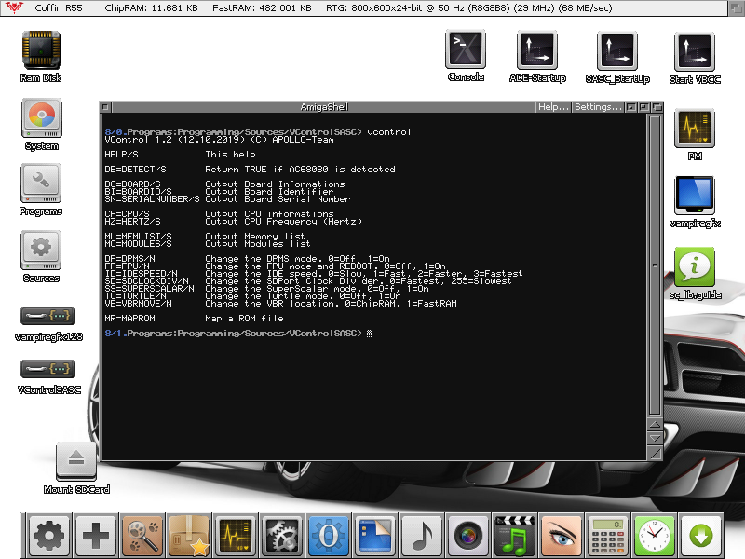Click the 'DE=DETECT/S' line in shell
Viewport: 745px width, 559px height.
[250, 170]
